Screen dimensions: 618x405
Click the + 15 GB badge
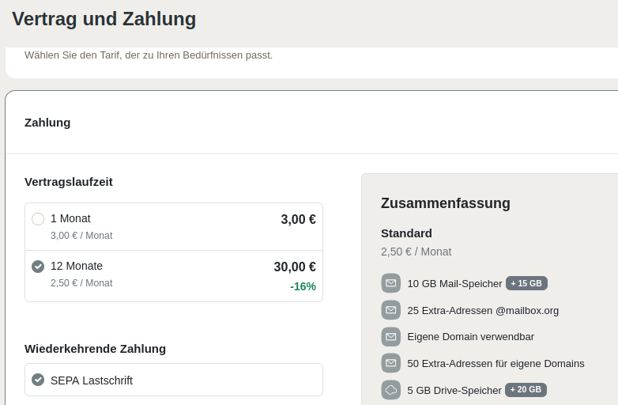click(526, 283)
